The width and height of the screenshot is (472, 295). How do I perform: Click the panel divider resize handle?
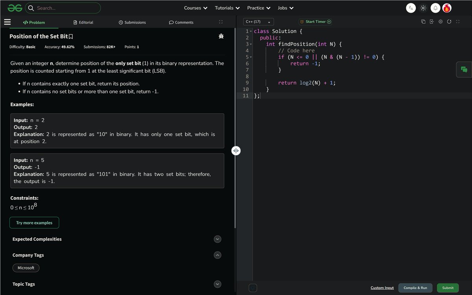click(x=236, y=151)
